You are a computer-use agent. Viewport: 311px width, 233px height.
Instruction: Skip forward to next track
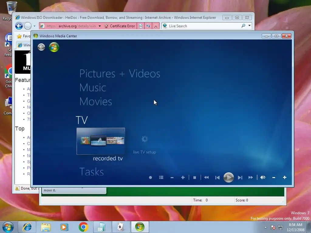pos(240,177)
